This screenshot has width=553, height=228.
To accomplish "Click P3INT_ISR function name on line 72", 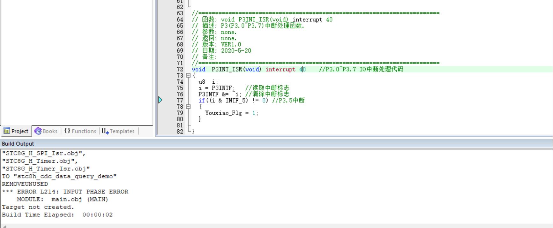I will (x=227, y=69).
